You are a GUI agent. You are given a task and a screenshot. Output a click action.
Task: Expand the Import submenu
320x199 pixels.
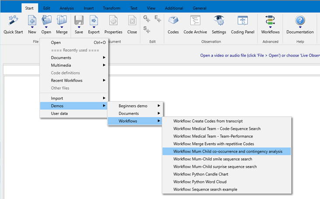[x=74, y=98]
